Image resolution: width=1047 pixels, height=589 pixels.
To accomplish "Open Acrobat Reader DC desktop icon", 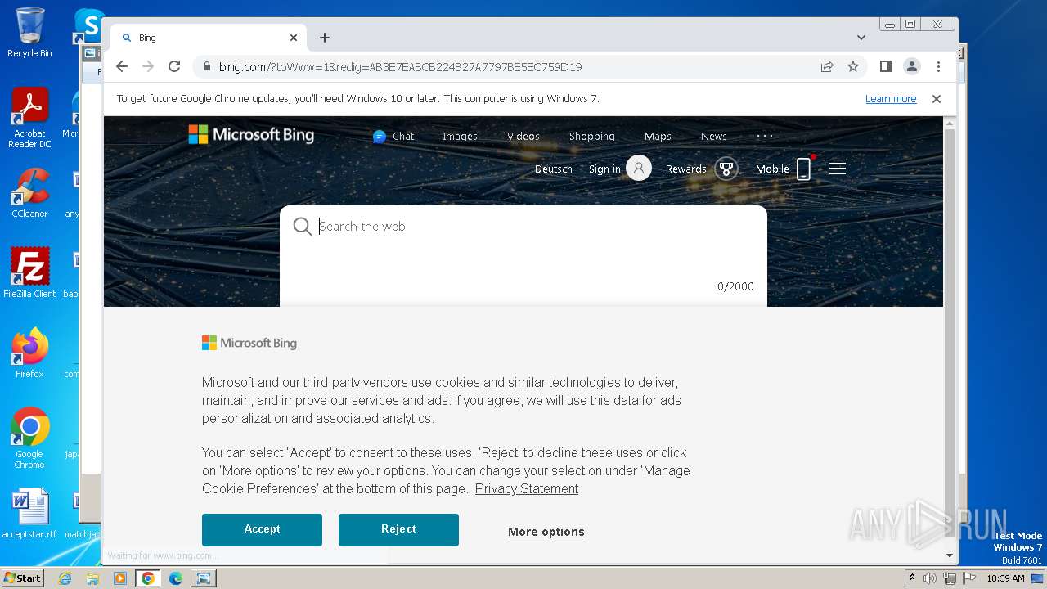I will click(x=29, y=118).
